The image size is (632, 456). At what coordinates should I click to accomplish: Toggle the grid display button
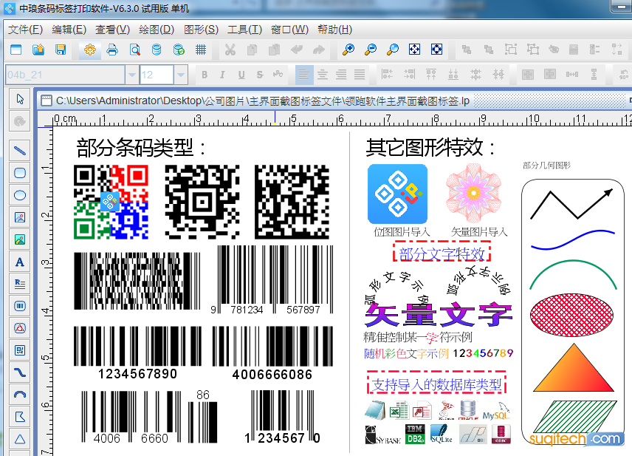(201, 50)
